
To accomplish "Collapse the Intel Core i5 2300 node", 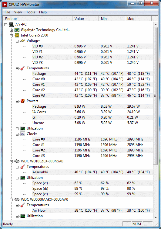I will pyautogui.click(x=11, y=36).
